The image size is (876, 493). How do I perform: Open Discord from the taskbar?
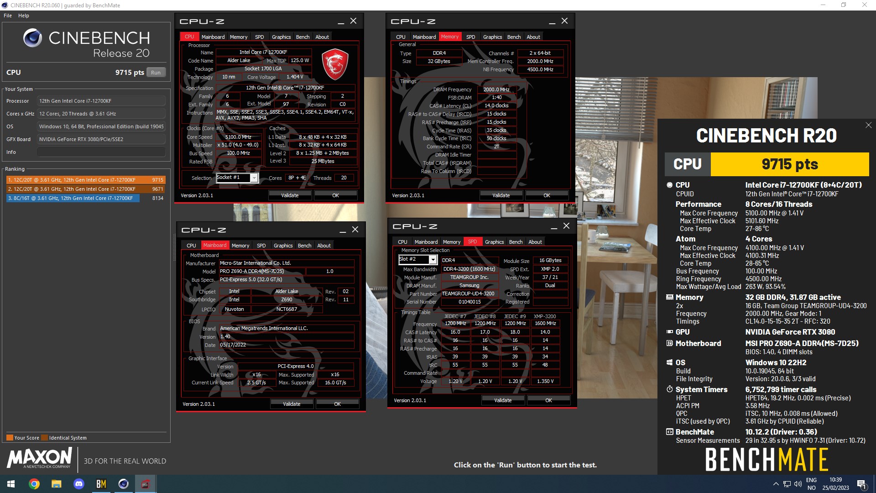point(79,484)
